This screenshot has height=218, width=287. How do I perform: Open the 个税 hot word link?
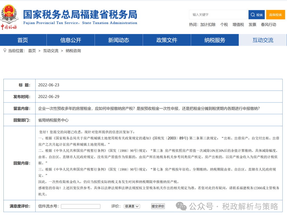point(224,25)
